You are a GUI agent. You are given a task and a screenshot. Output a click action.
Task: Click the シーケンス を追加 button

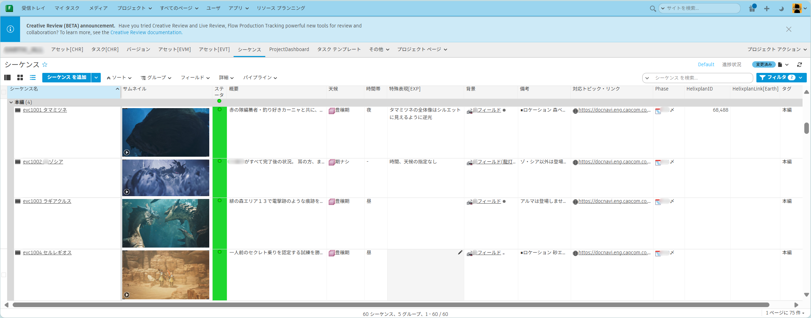[x=67, y=77]
